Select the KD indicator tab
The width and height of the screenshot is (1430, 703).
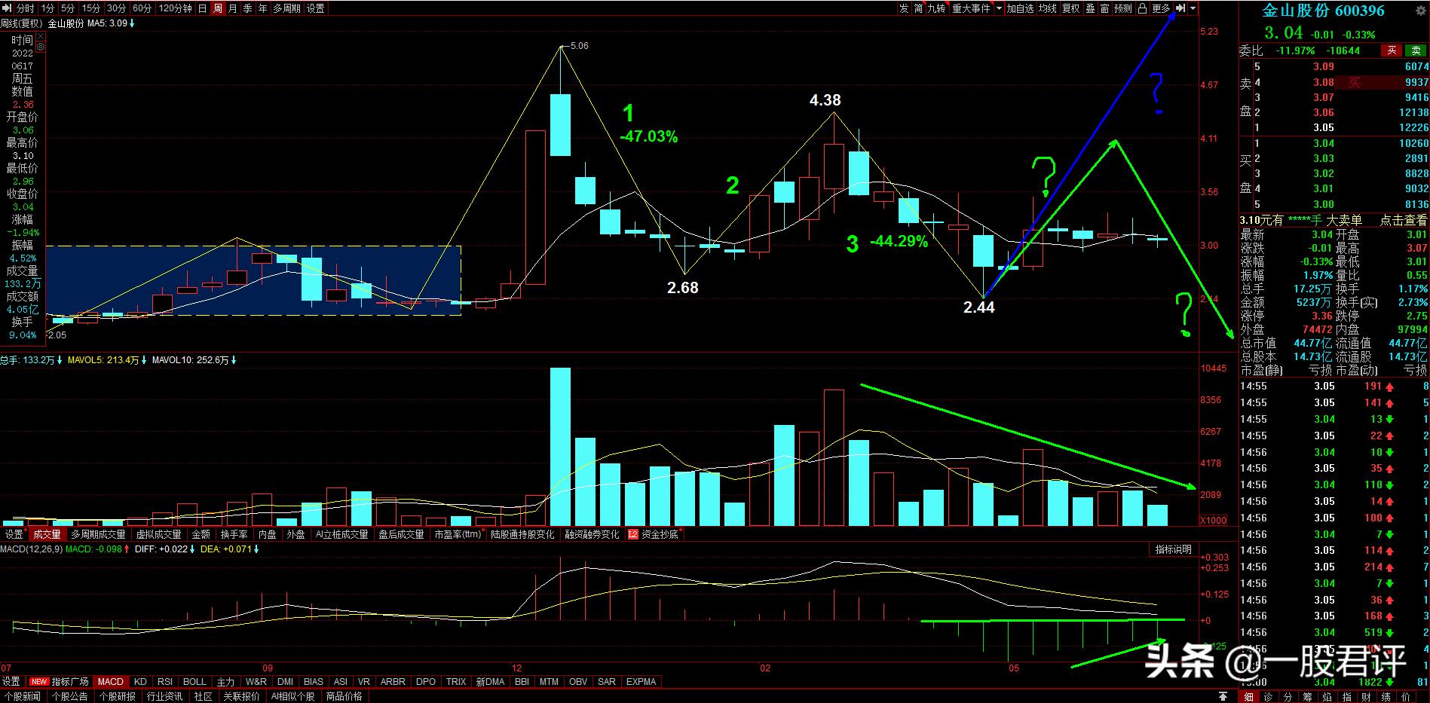pyautogui.click(x=140, y=682)
